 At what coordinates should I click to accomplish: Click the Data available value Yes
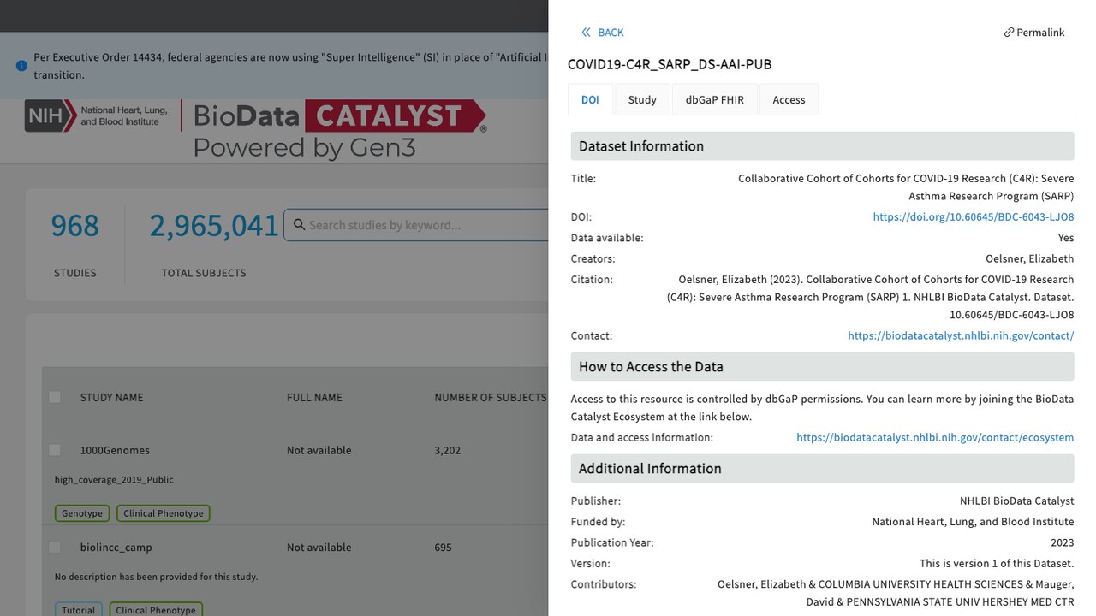click(x=1066, y=238)
